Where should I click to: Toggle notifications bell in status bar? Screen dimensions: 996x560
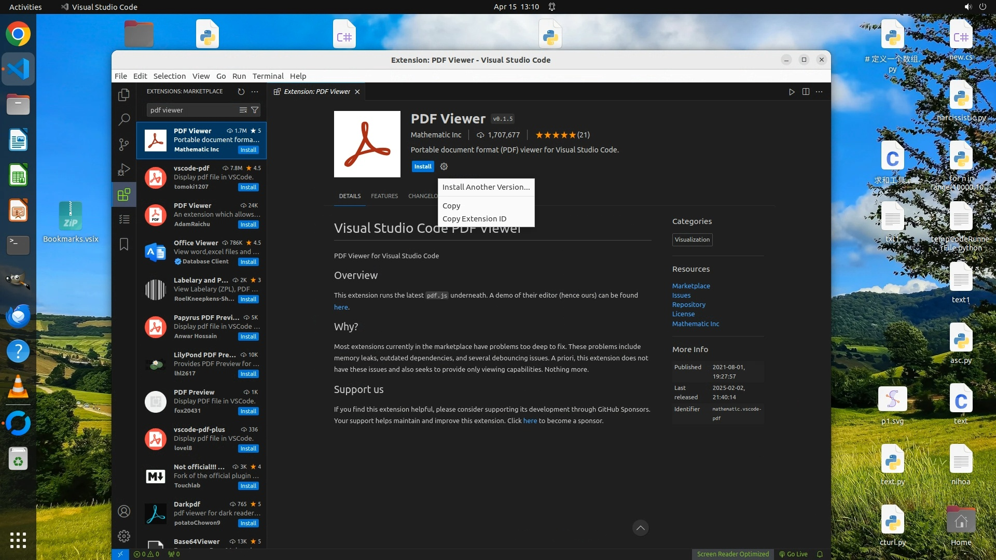coord(820,554)
